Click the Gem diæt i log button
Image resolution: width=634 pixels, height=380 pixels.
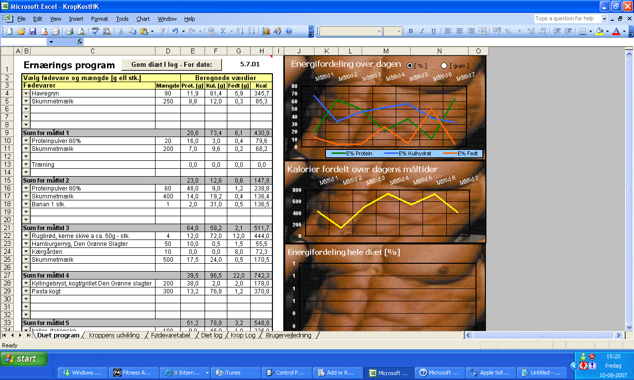click(172, 64)
